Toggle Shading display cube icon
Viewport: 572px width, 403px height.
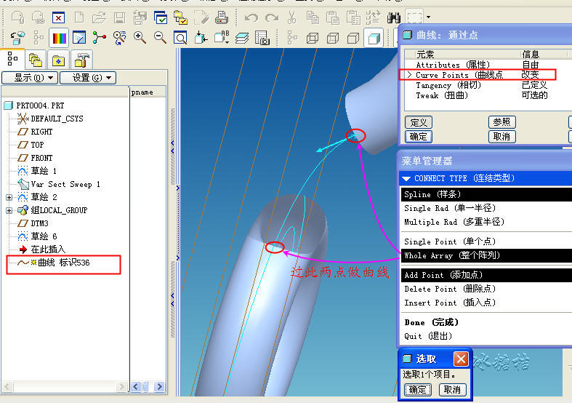click(374, 38)
